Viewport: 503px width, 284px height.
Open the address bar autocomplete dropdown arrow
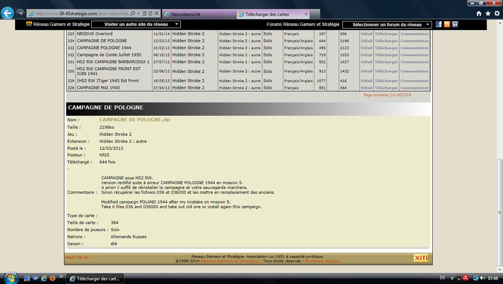pyautogui.click(x=138, y=14)
